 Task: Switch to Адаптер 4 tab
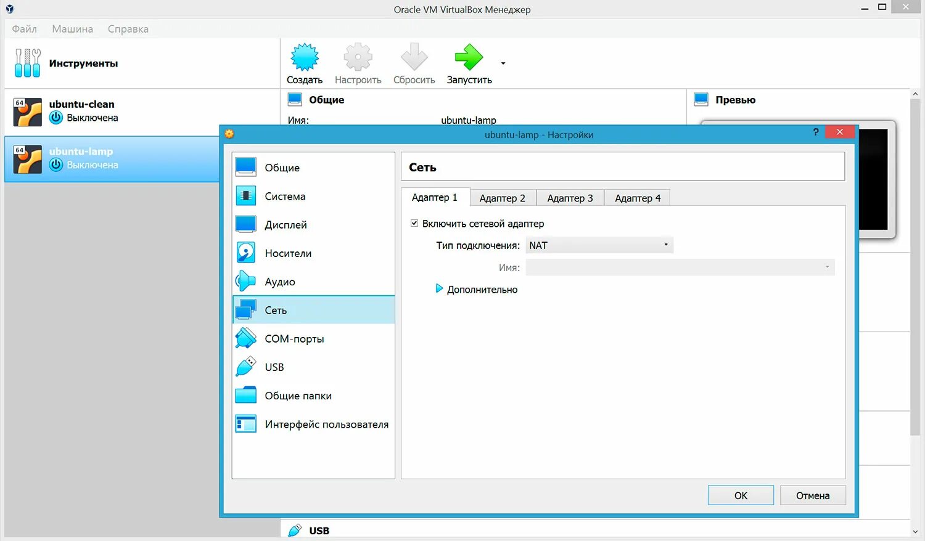(638, 198)
